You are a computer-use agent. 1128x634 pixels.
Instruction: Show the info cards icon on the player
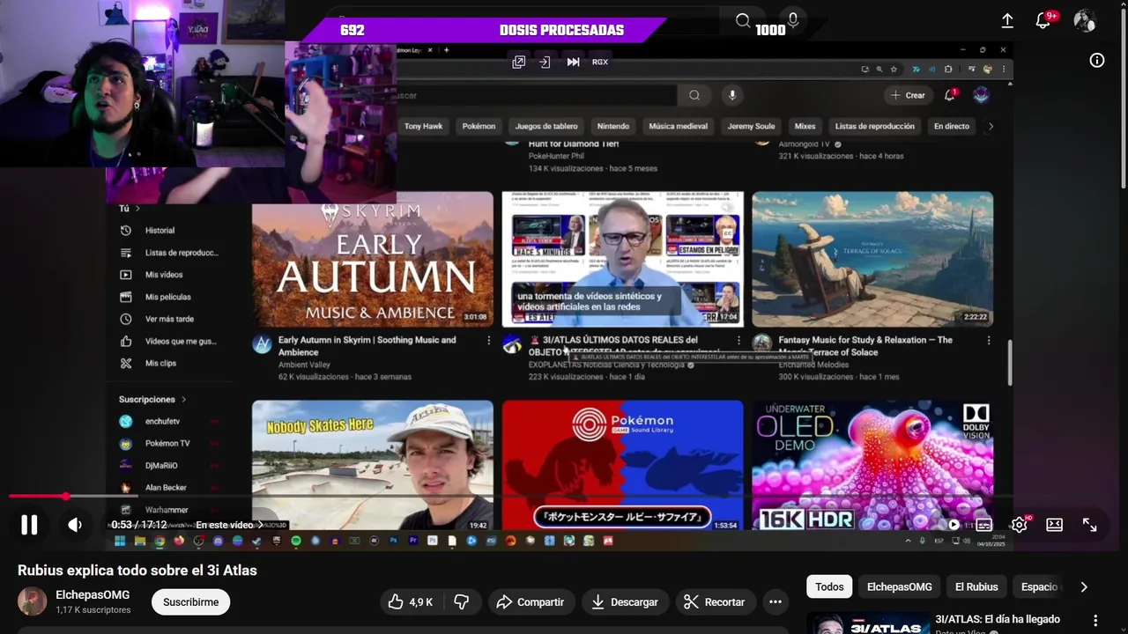click(1097, 60)
